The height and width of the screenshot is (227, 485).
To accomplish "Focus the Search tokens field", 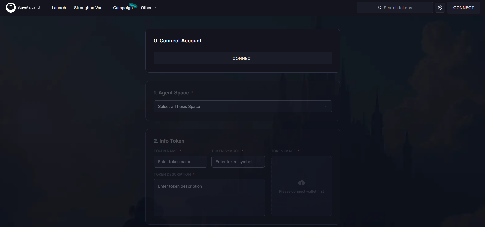I will (398, 8).
